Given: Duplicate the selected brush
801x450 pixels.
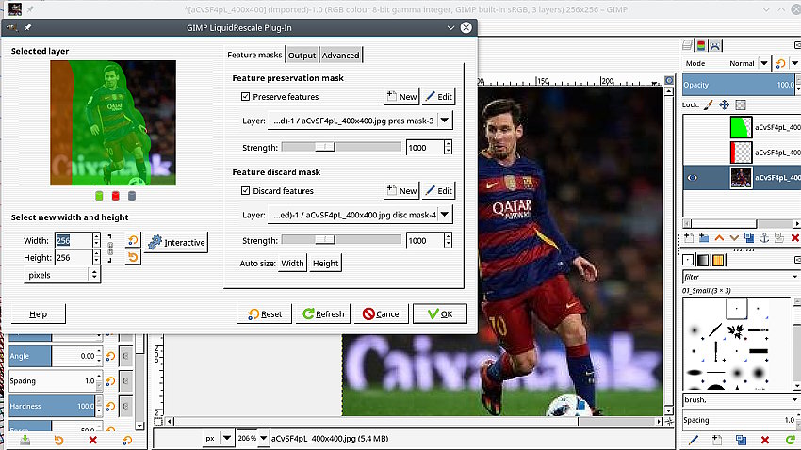Looking at the screenshot, I should (x=741, y=440).
